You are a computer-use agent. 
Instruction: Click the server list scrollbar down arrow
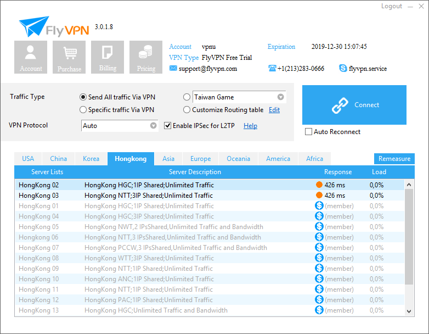click(409, 311)
